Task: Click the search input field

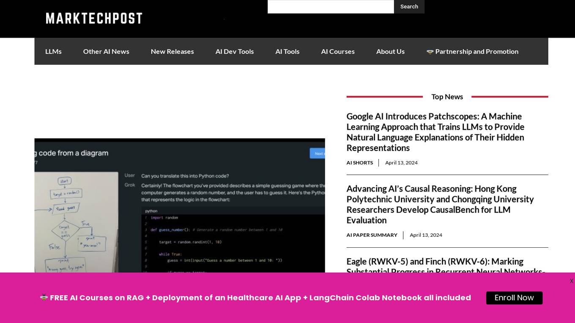Action: coord(331,7)
